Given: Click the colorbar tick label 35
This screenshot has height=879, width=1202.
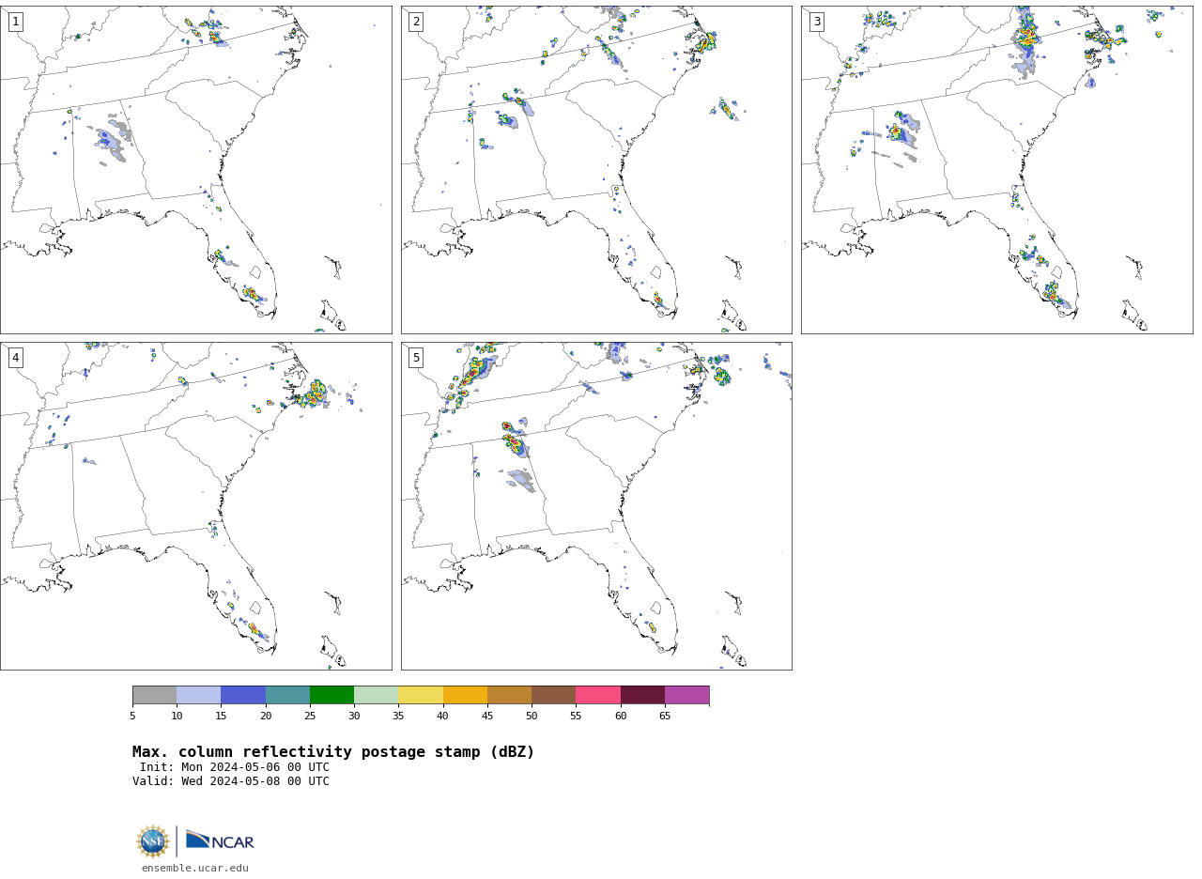Looking at the screenshot, I should (x=398, y=717).
